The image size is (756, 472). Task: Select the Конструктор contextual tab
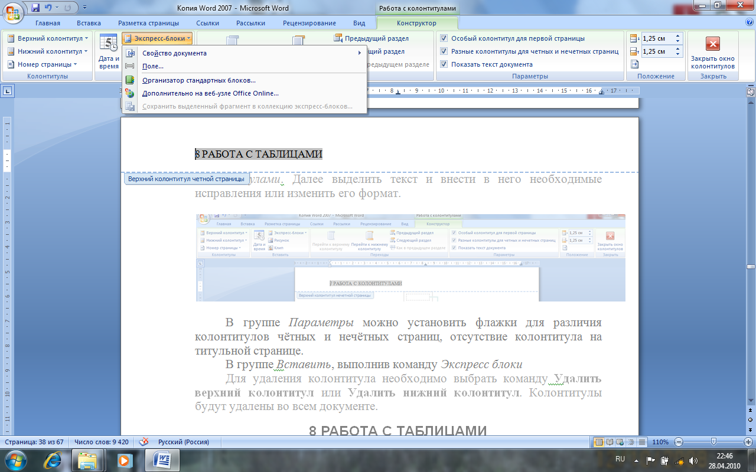(417, 23)
